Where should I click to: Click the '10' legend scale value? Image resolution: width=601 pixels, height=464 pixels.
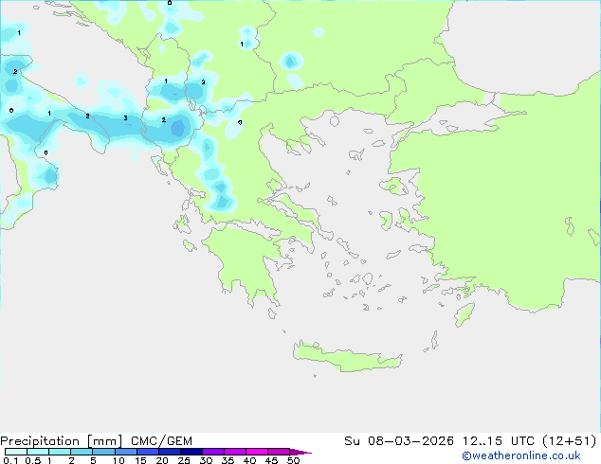(118, 460)
